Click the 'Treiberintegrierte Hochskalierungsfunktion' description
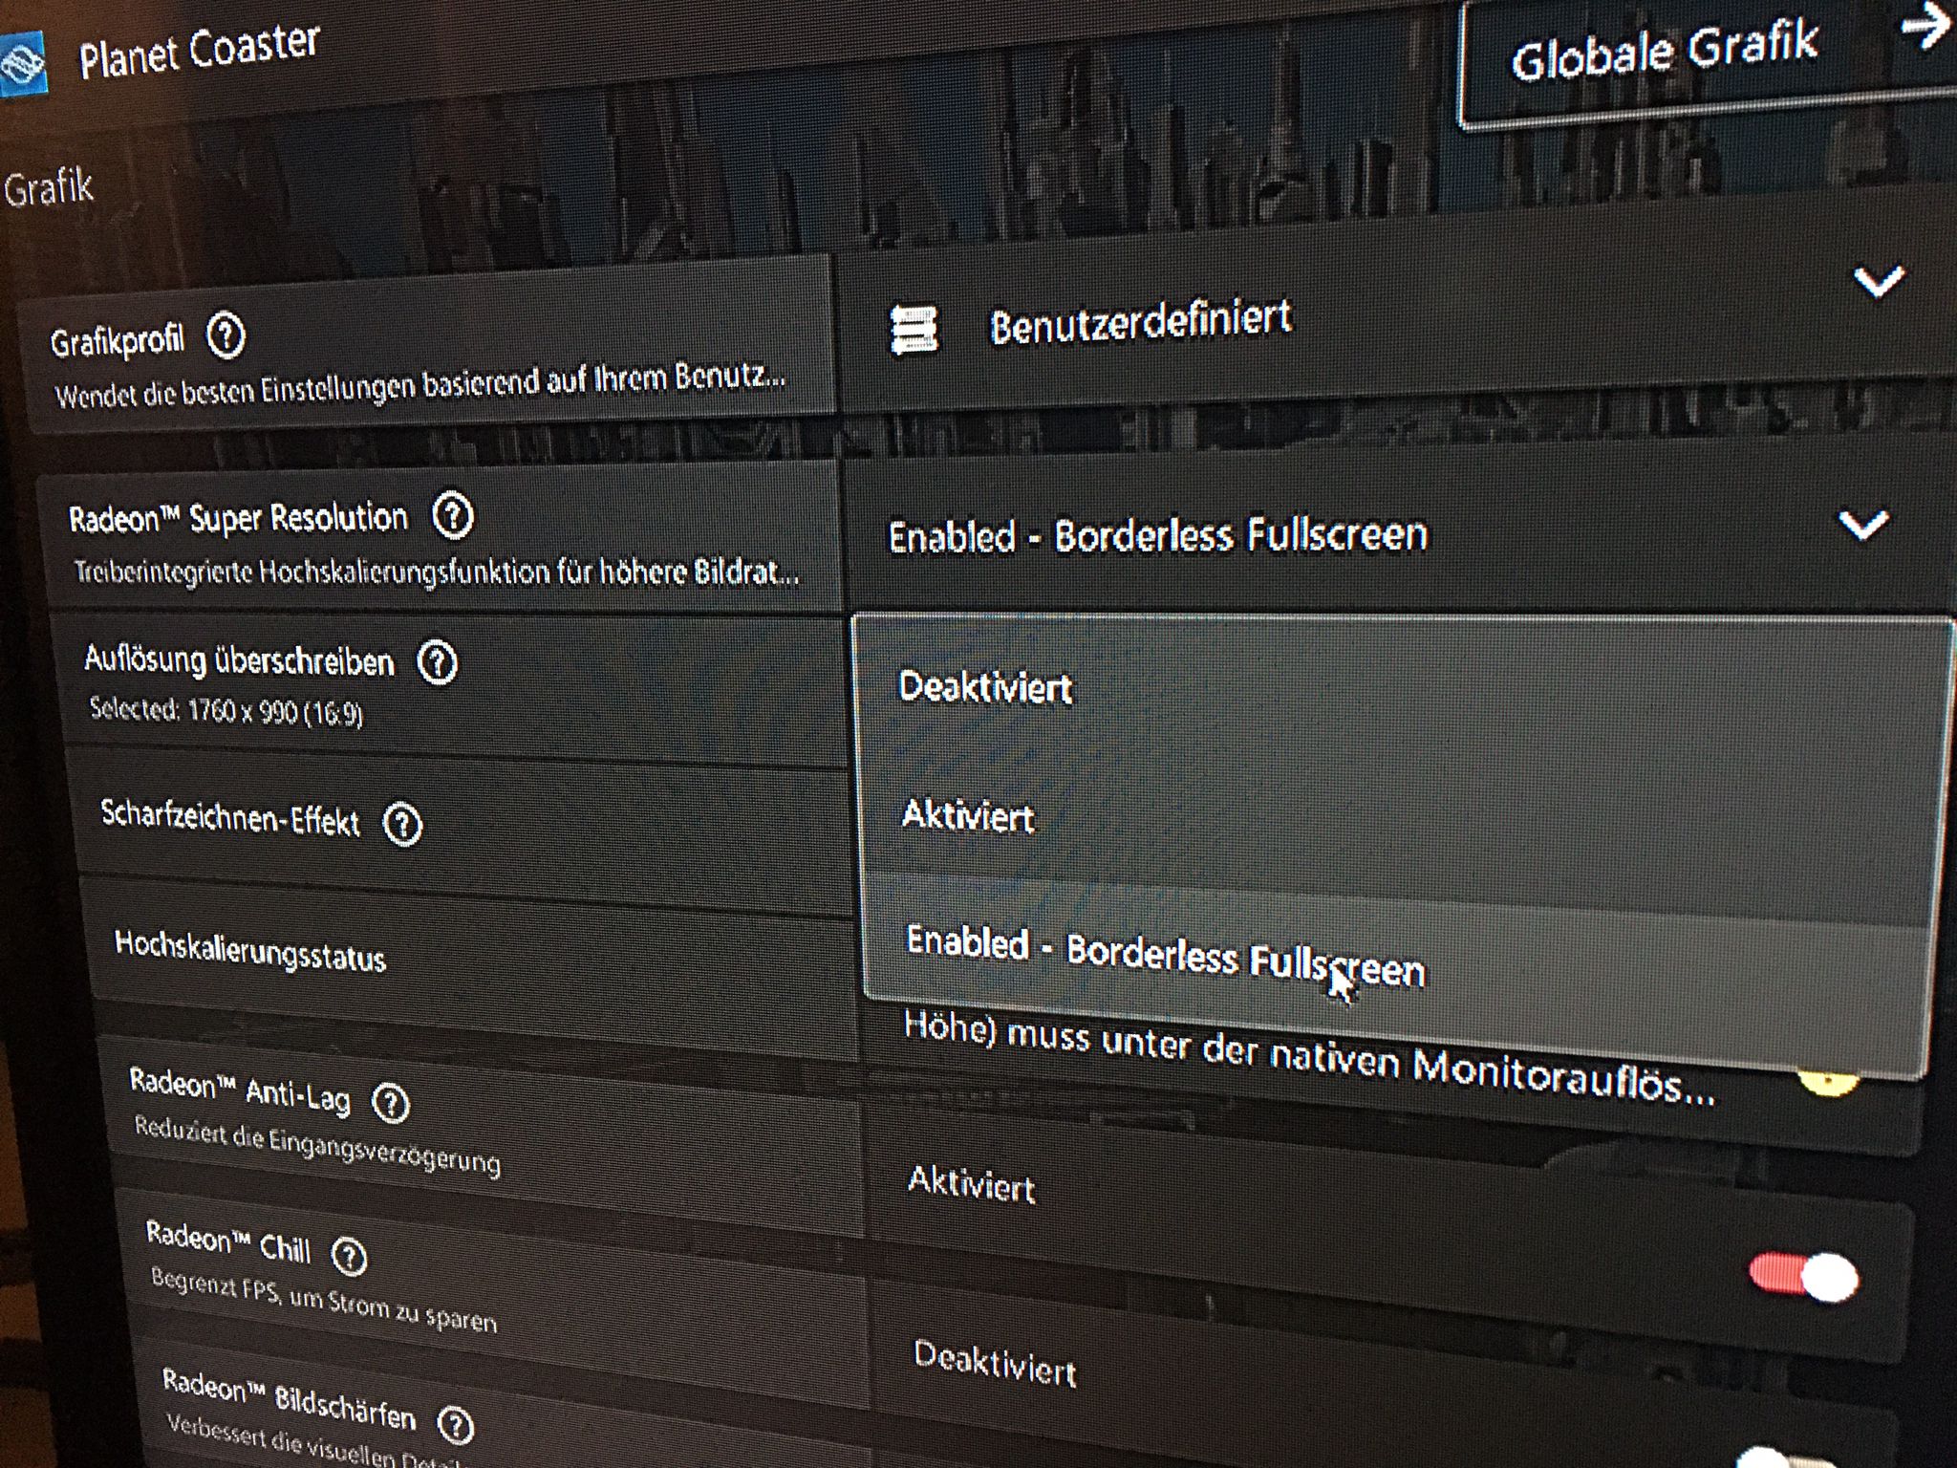Image resolution: width=1957 pixels, height=1468 pixels. (x=437, y=572)
